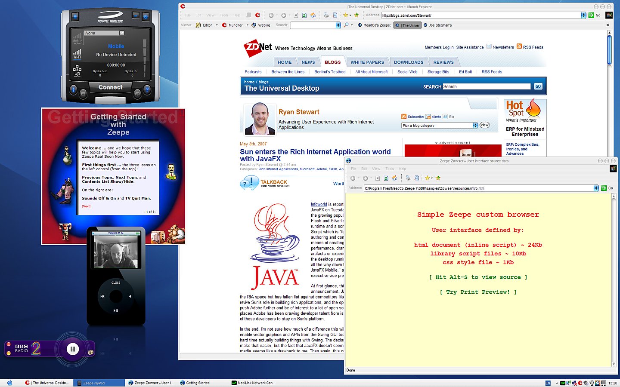Switch to the Muncher view

pyautogui.click(x=232, y=25)
